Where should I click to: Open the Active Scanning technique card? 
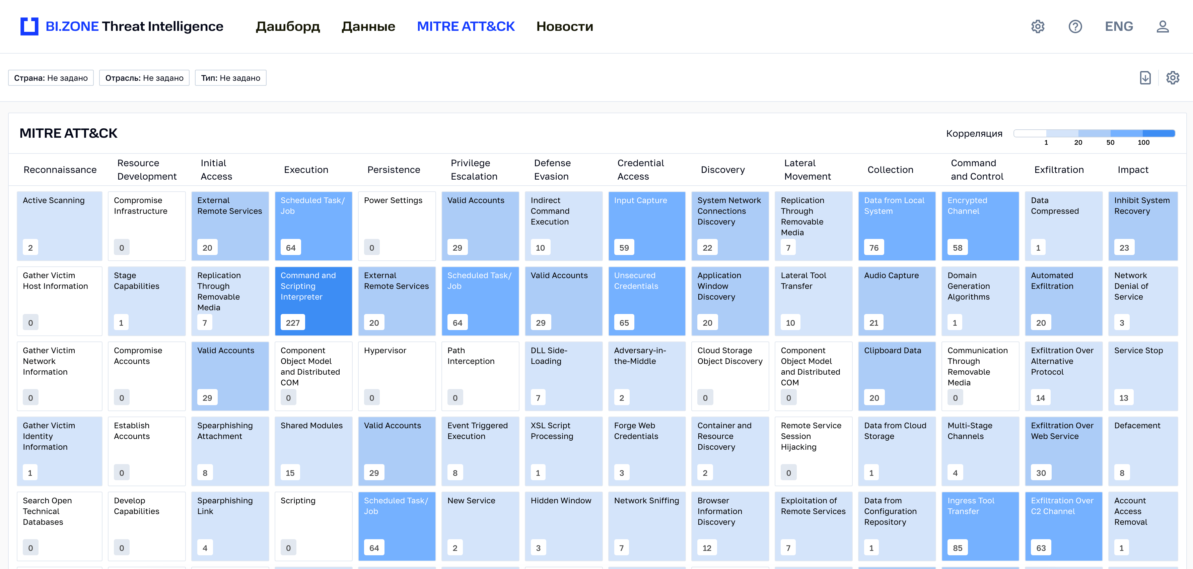[x=59, y=226]
